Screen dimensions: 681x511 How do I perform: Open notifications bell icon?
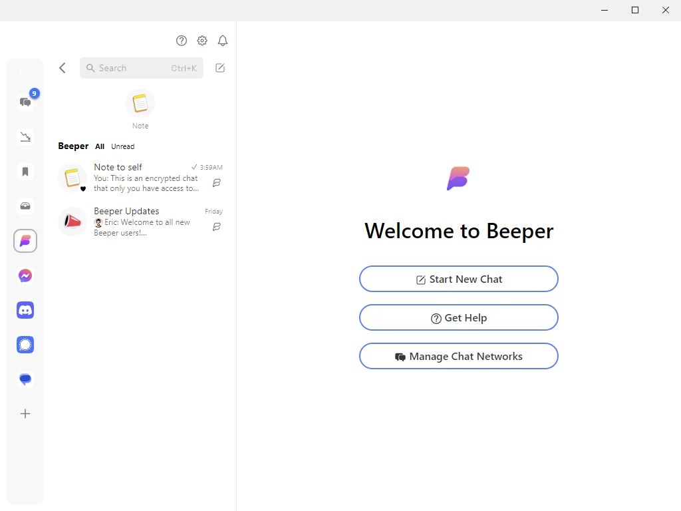tap(223, 41)
